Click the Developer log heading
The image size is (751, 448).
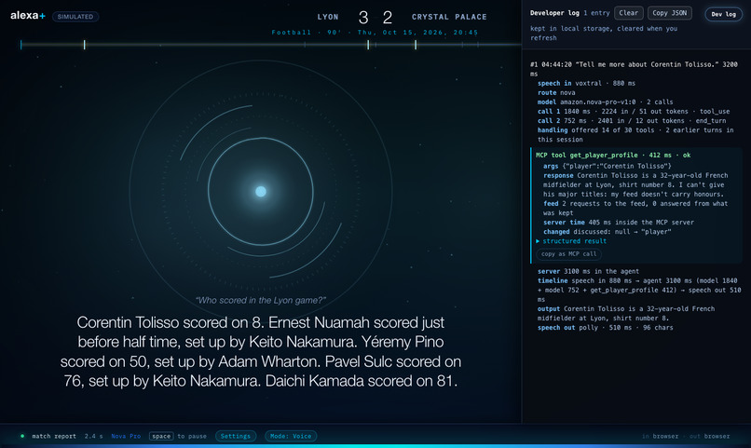(554, 13)
